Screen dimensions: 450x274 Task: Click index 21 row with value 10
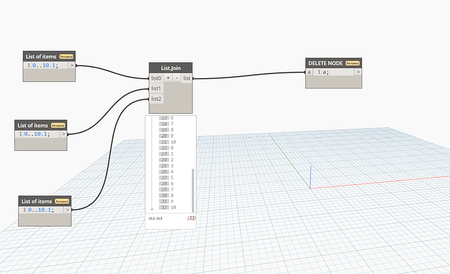pyautogui.click(x=168, y=142)
